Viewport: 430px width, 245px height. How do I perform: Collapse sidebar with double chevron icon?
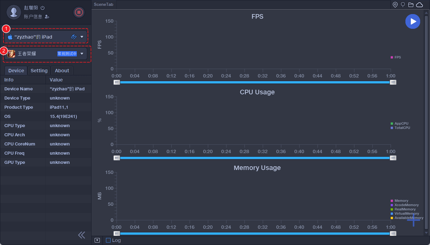tap(81, 235)
